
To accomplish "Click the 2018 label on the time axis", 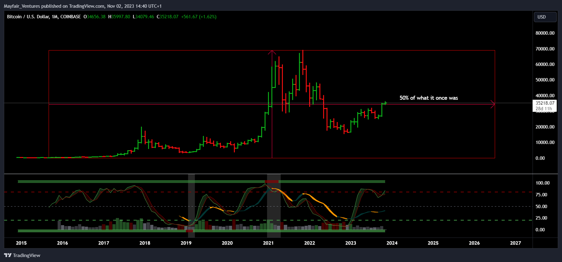I will (145, 243).
